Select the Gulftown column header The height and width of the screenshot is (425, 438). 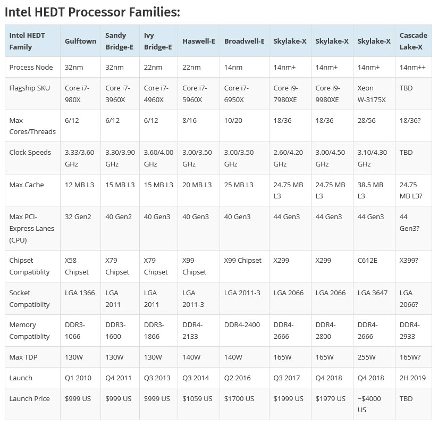pos(81,41)
